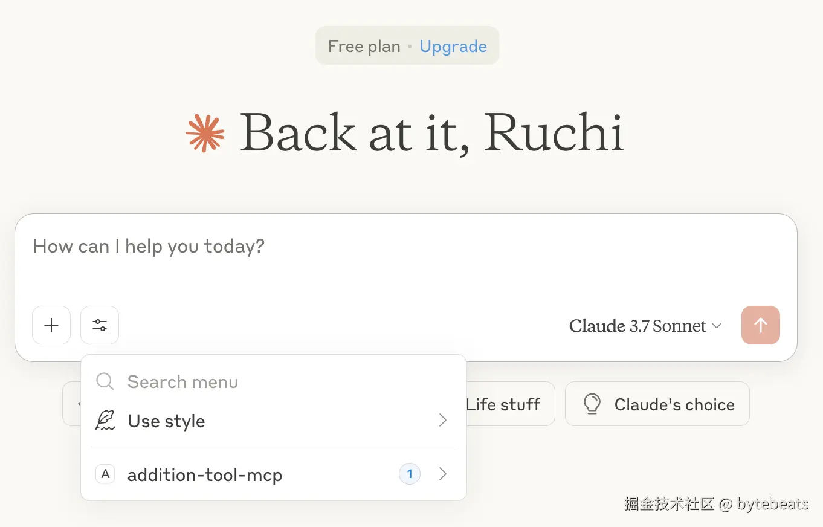This screenshot has height=527, width=823.
Task: Select the Use style menu entry
Action: point(274,421)
